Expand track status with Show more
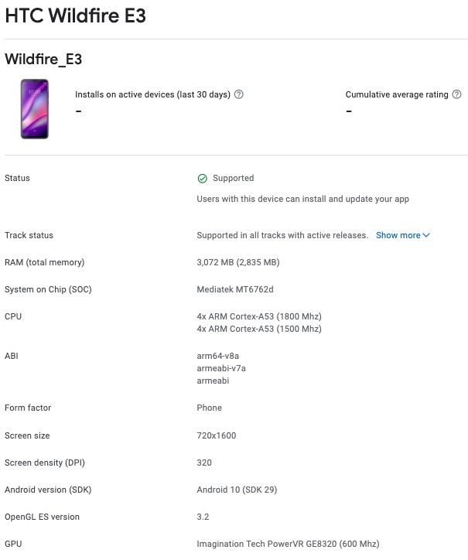The height and width of the screenshot is (560, 468). point(402,235)
